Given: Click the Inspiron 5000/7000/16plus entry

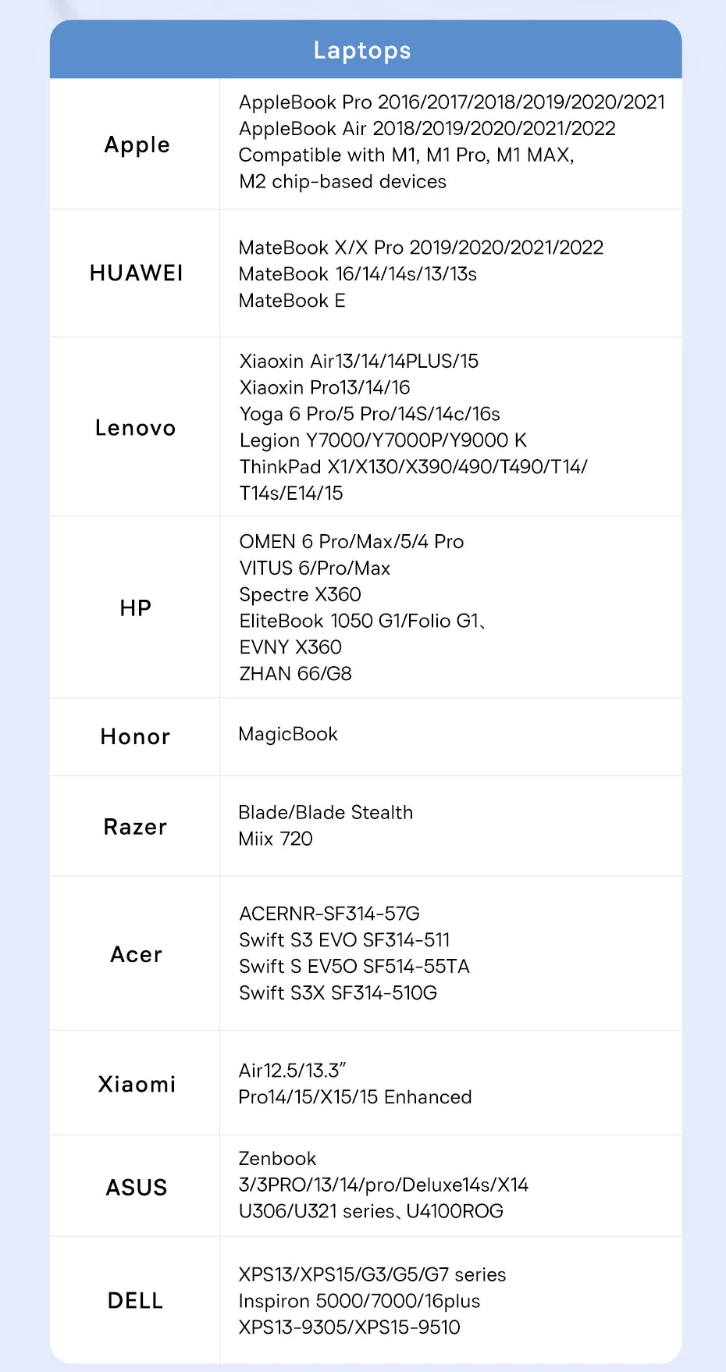Looking at the screenshot, I should pos(359,1301).
